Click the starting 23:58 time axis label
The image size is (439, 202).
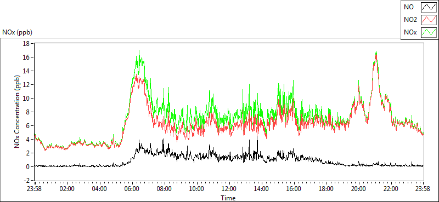tap(35, 189)
